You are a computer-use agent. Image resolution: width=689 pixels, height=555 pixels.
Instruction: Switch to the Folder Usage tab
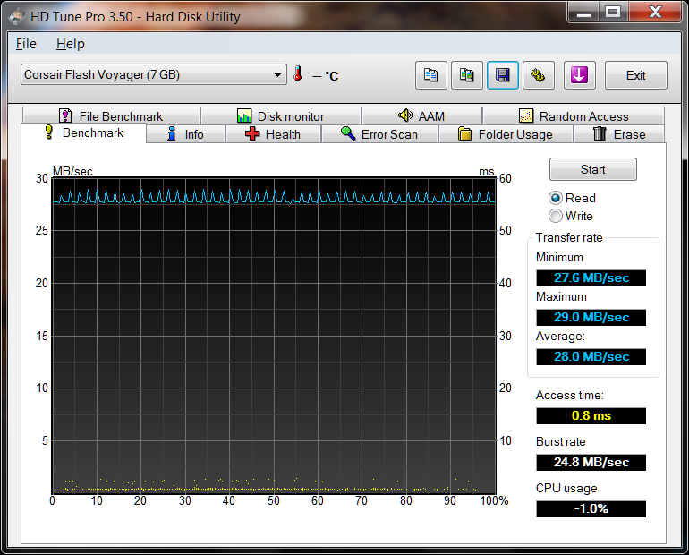coord(506,134)
